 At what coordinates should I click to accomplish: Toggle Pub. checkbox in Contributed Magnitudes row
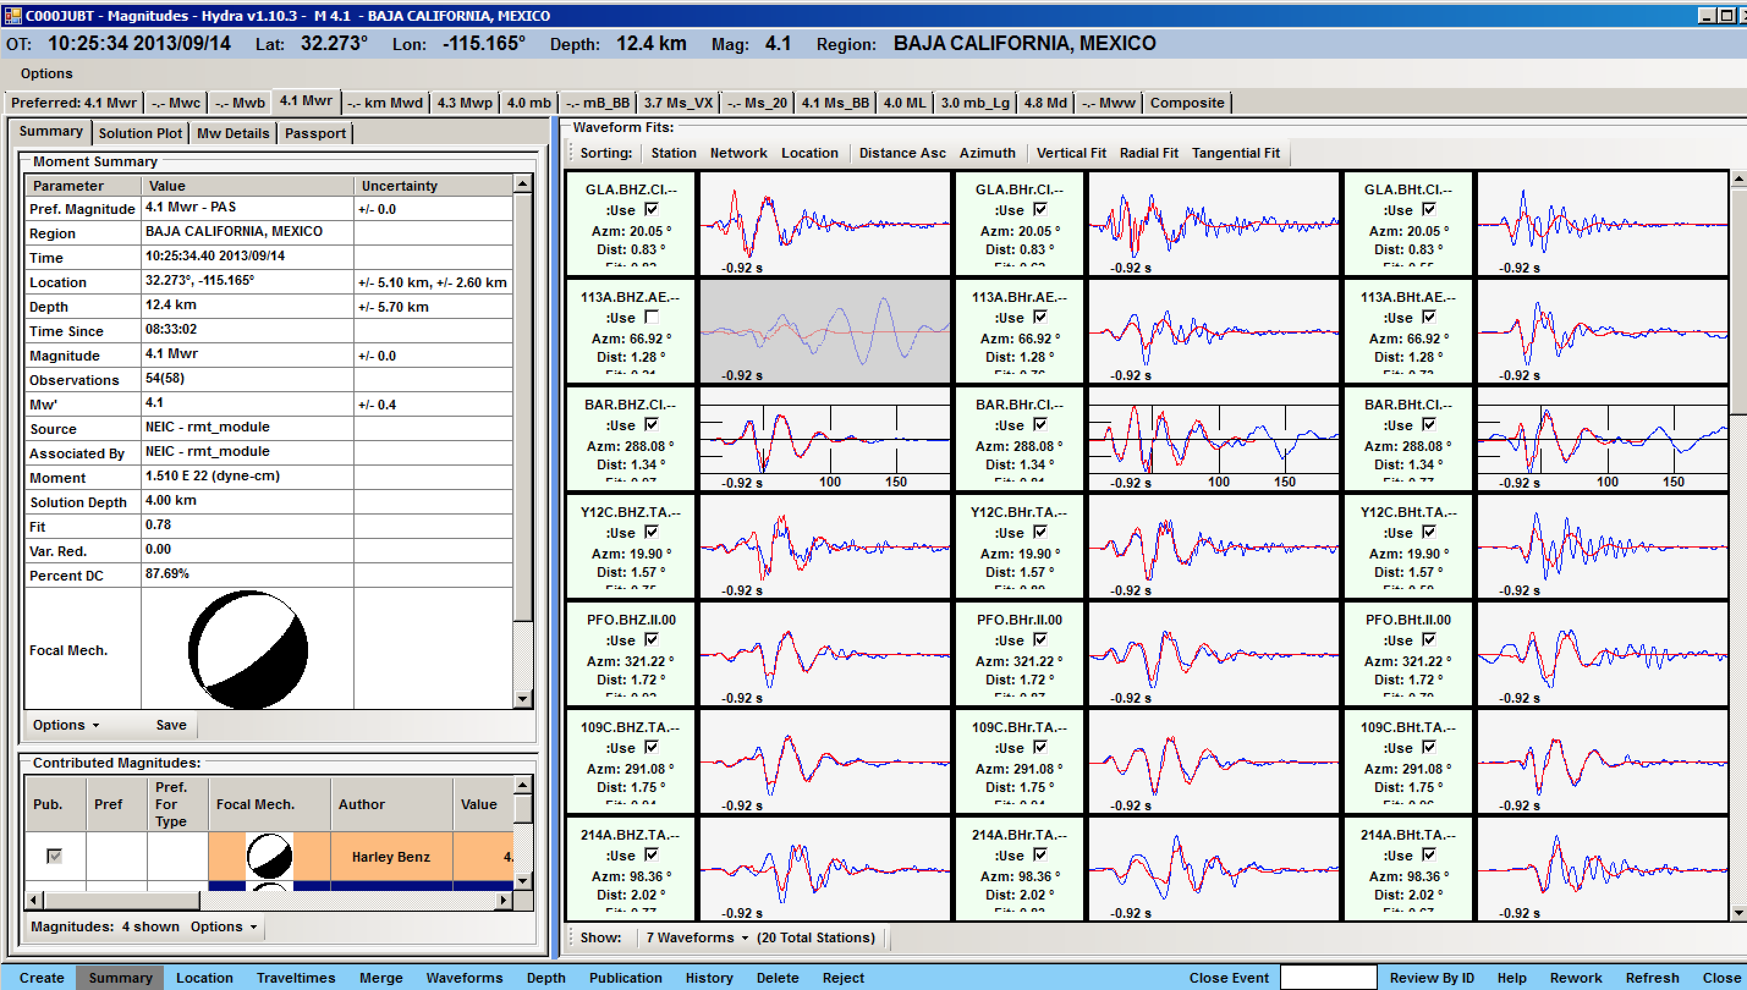point(54,856)
